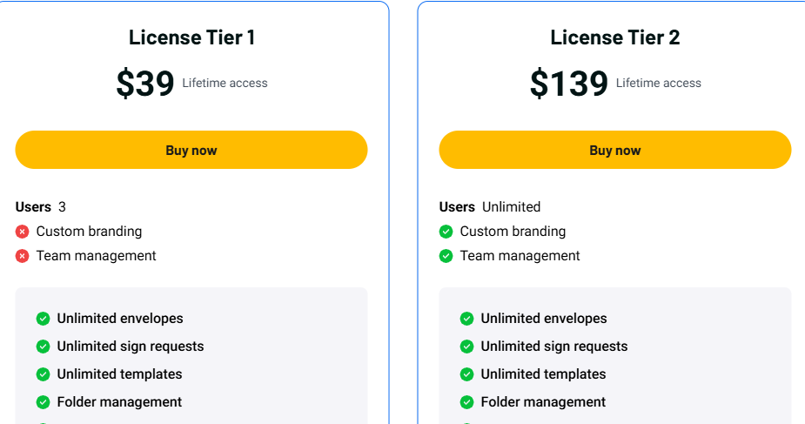Screen dimensions: 805x424
Task: Click Tier 2 Folder management check icon
Action: 467,402
